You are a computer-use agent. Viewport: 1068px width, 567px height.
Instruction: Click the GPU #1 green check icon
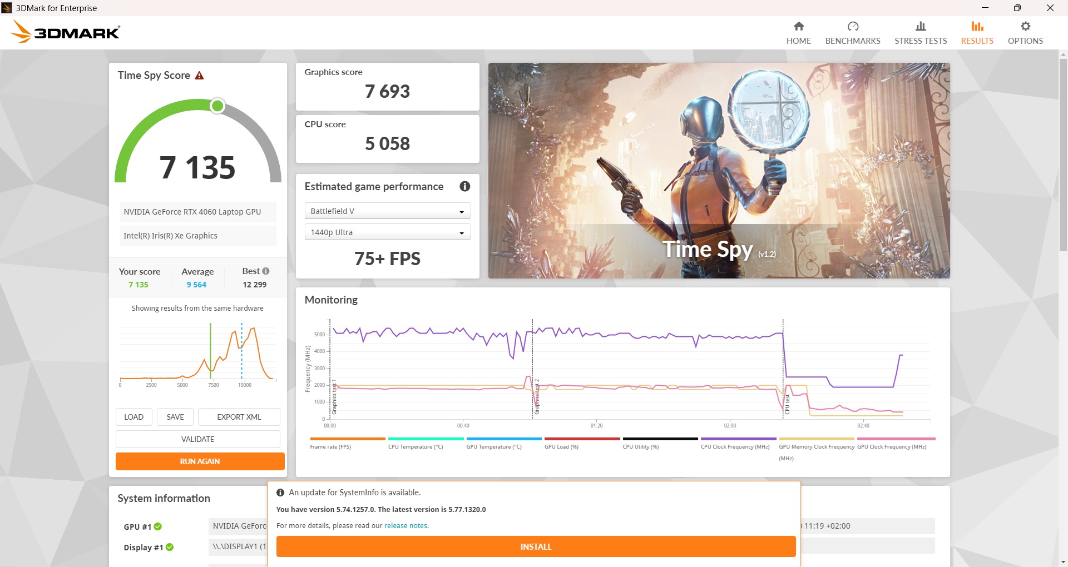tap(158, 526)
